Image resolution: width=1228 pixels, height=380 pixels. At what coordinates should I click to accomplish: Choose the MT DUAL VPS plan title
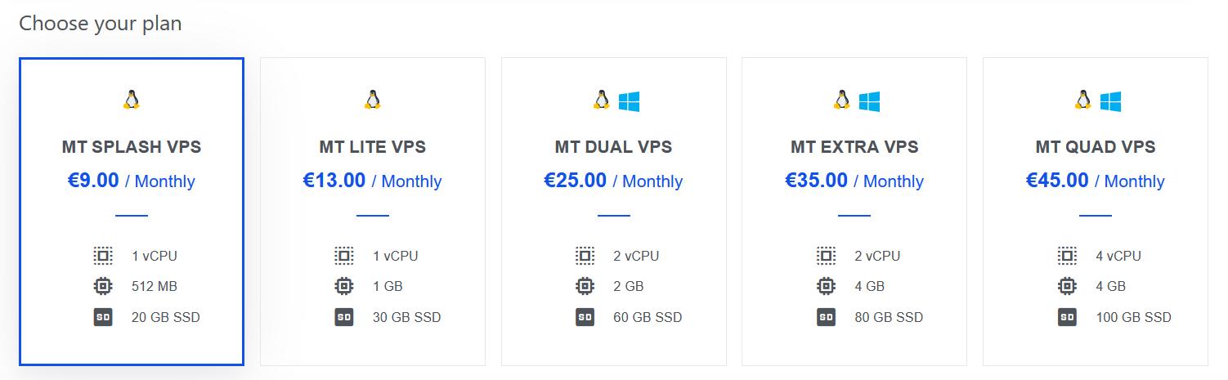point(613,147)
